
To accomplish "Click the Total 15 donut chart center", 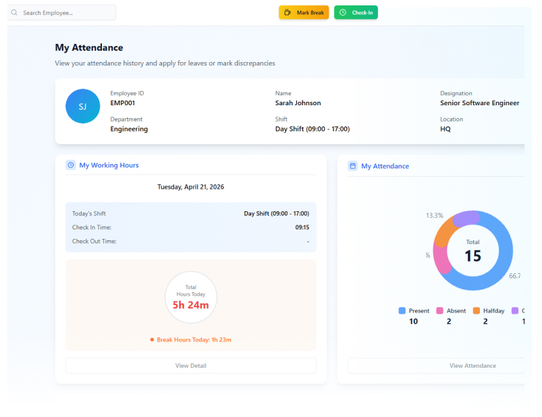I will tap(472, 251).
